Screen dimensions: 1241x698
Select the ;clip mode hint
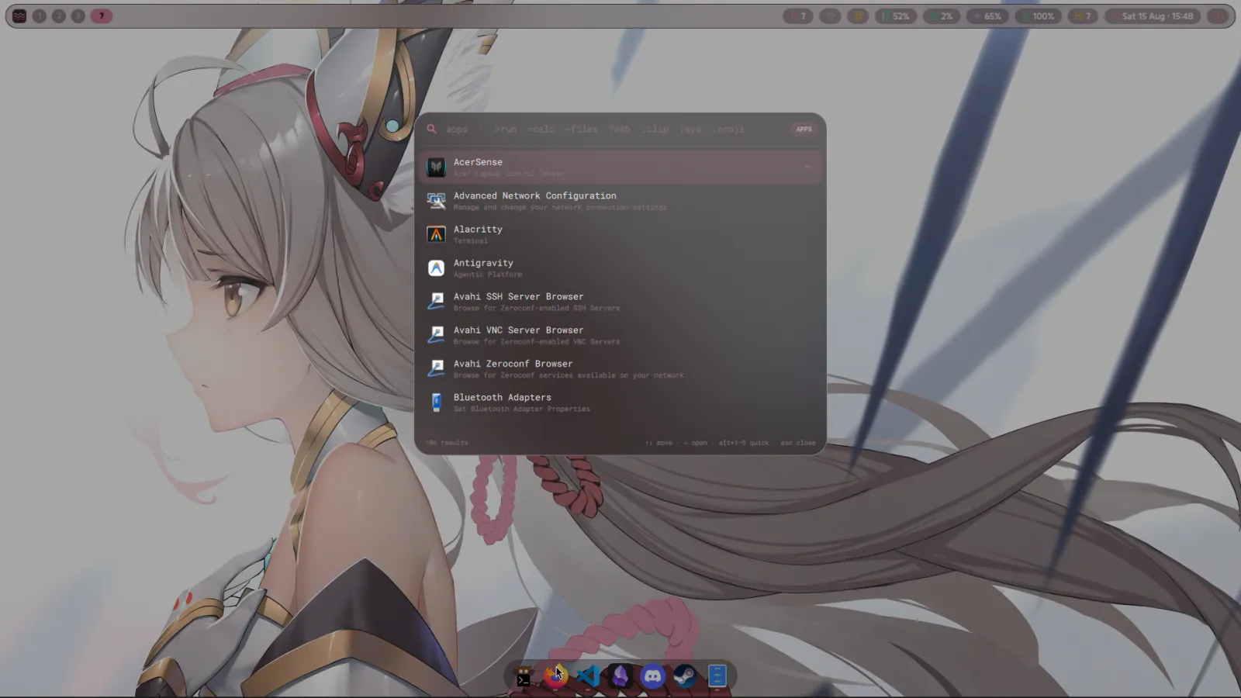point(655,129)
